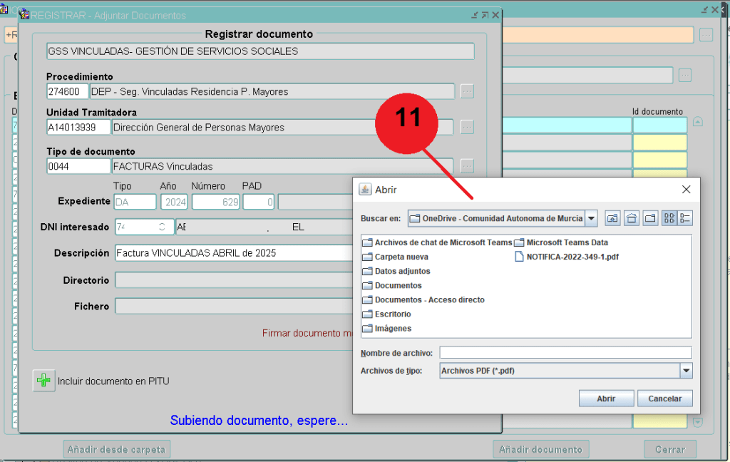
Task: Close the Abrir file dialog
Action: point(686,190)
